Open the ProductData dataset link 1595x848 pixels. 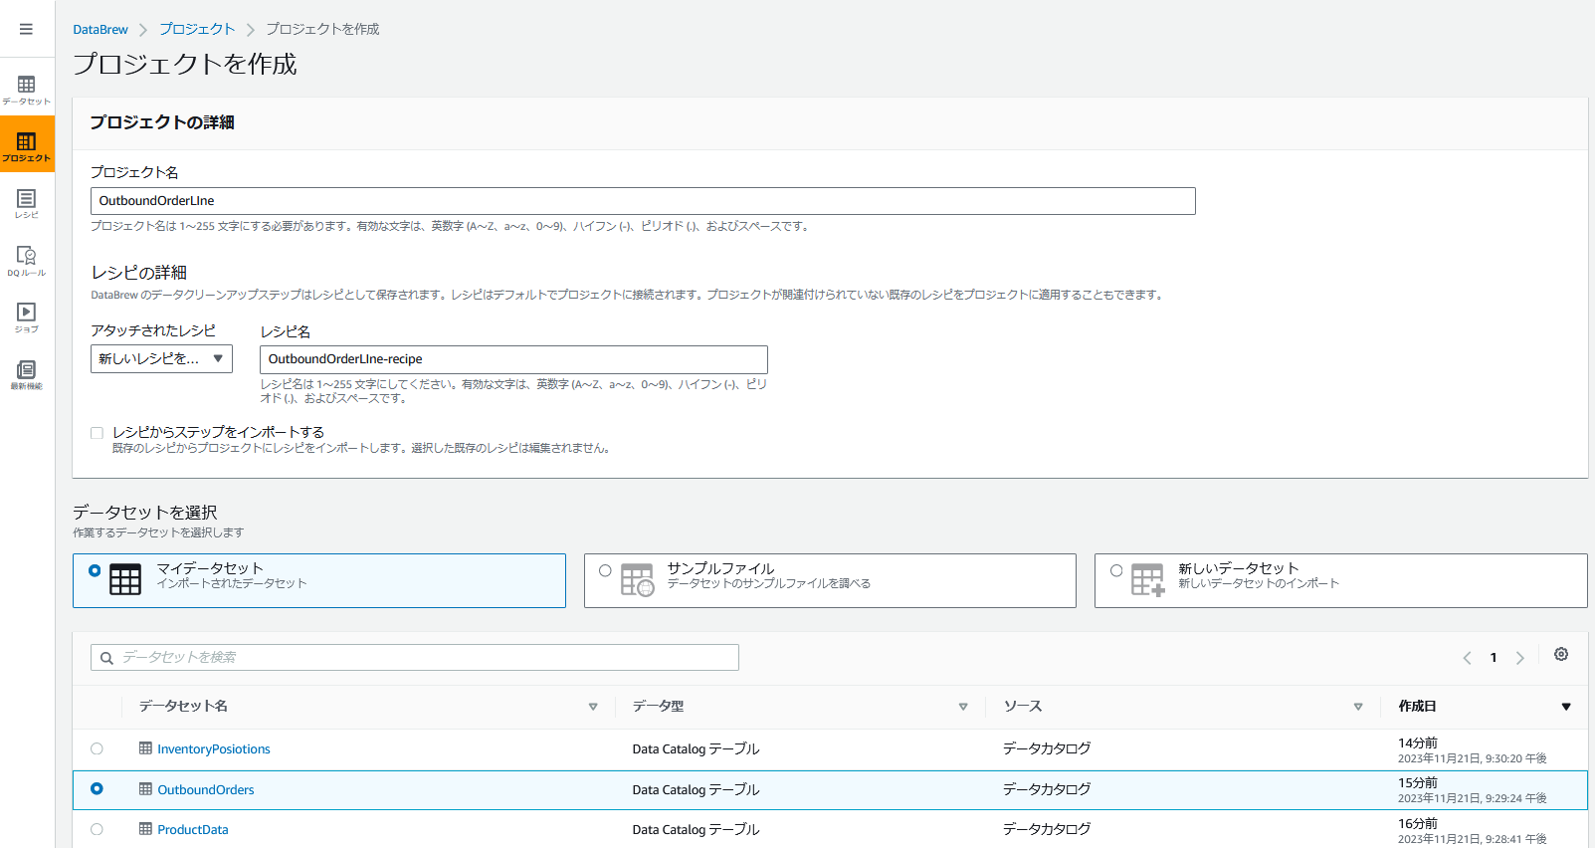[193, 830]
